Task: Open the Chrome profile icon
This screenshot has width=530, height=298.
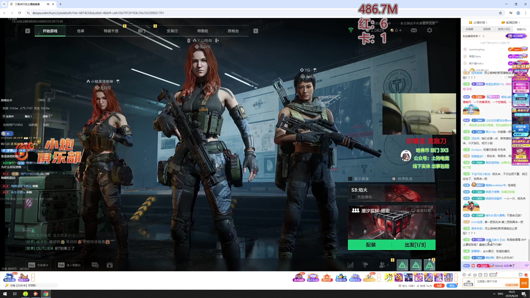Action: (x=518, y=13)
